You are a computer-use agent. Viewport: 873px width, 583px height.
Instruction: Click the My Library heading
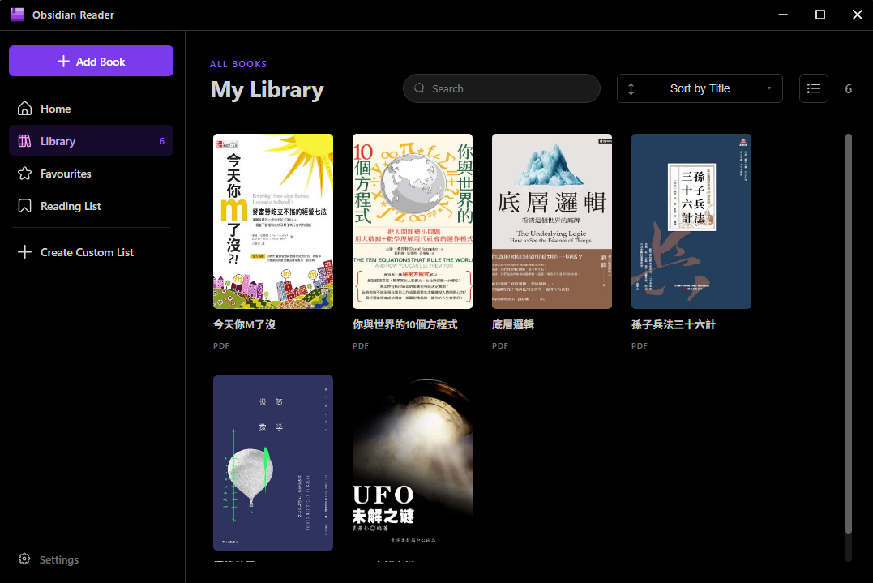tap(267, 90)
